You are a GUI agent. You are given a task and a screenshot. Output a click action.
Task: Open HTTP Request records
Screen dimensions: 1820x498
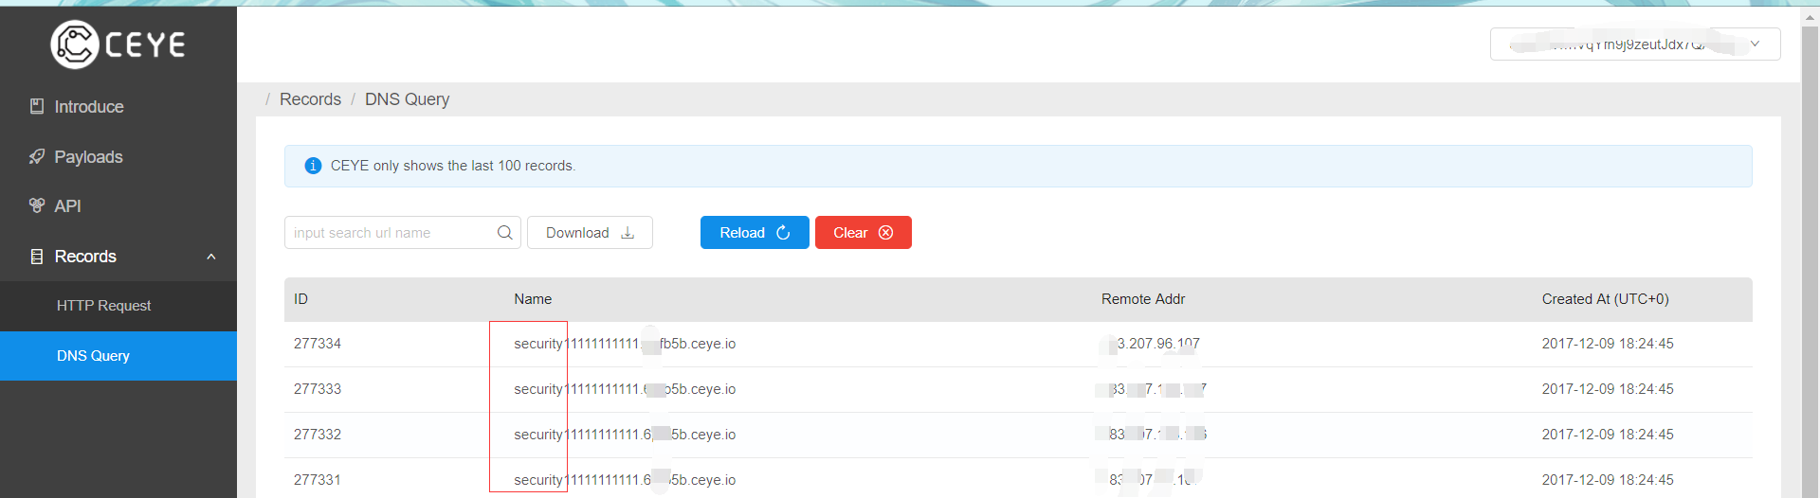(118, 306)
